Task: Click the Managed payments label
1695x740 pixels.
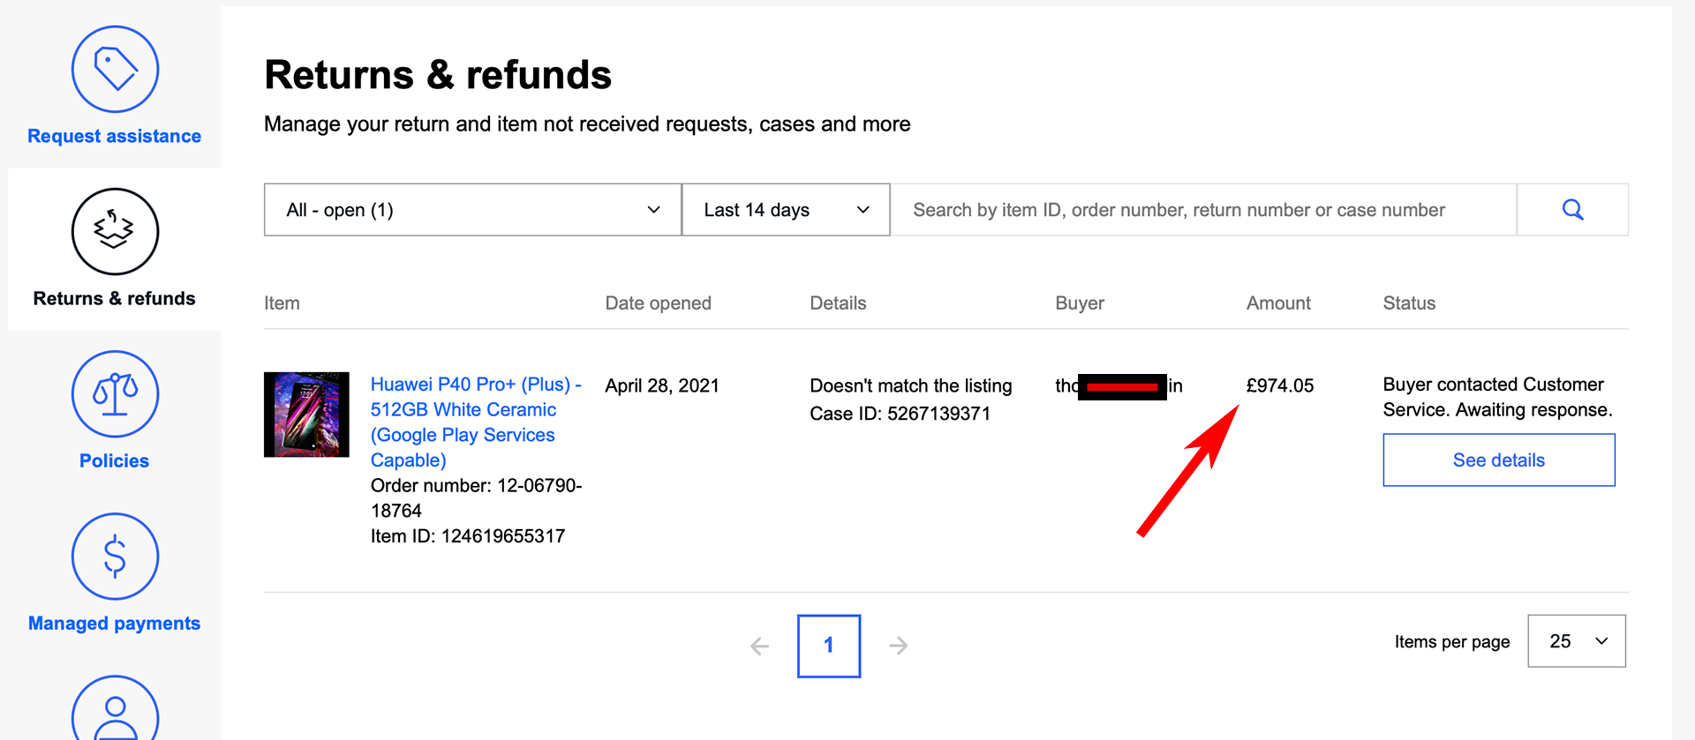Action: click(x=115, y=623)
